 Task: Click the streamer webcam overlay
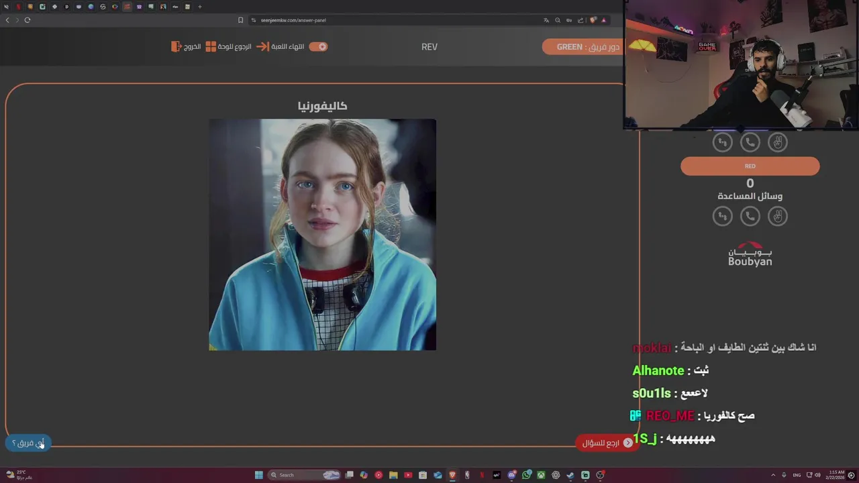741,64
